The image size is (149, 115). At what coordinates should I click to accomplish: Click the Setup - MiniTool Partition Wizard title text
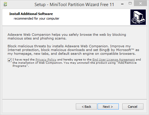click(x=74, y=5)
